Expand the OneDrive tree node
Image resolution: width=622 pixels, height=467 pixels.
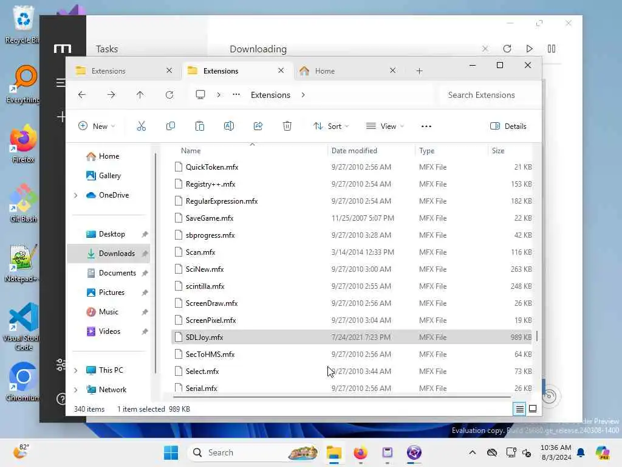tap(76, 195)
